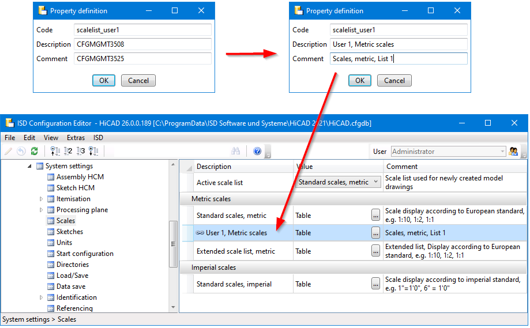Screen dimensions: 530x328
Task: Select the Standard scales, imperial row
Action: click(355, 284)
